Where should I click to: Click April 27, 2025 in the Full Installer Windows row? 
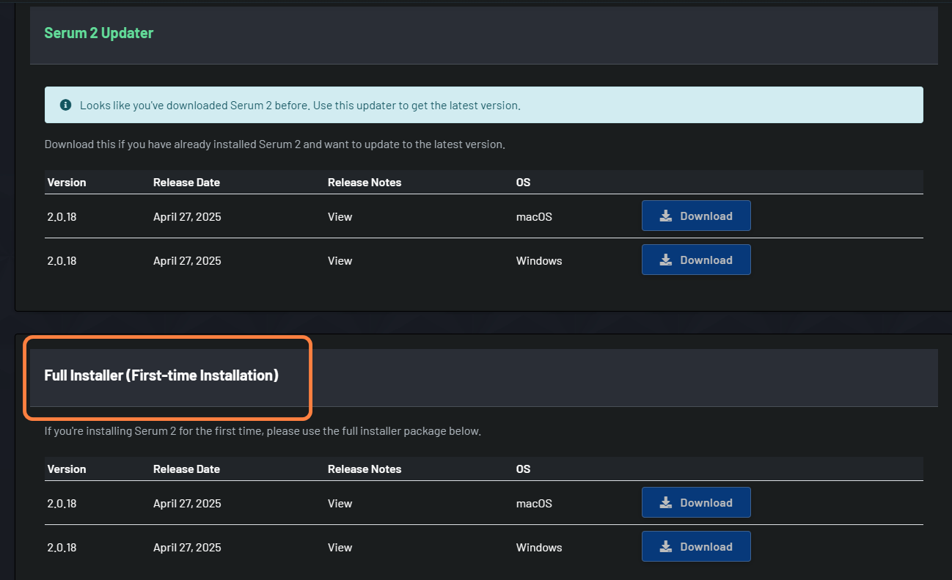[x=187, y=548]
